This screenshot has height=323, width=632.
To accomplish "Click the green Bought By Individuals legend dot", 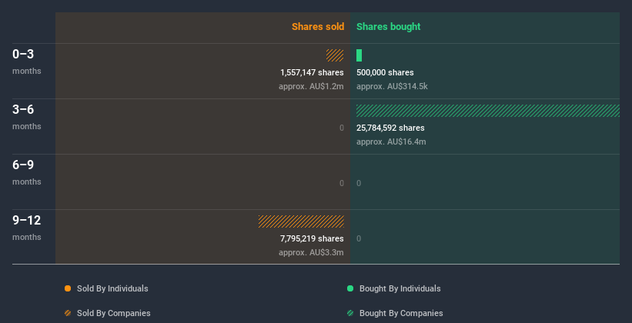I will coord(350,288).
